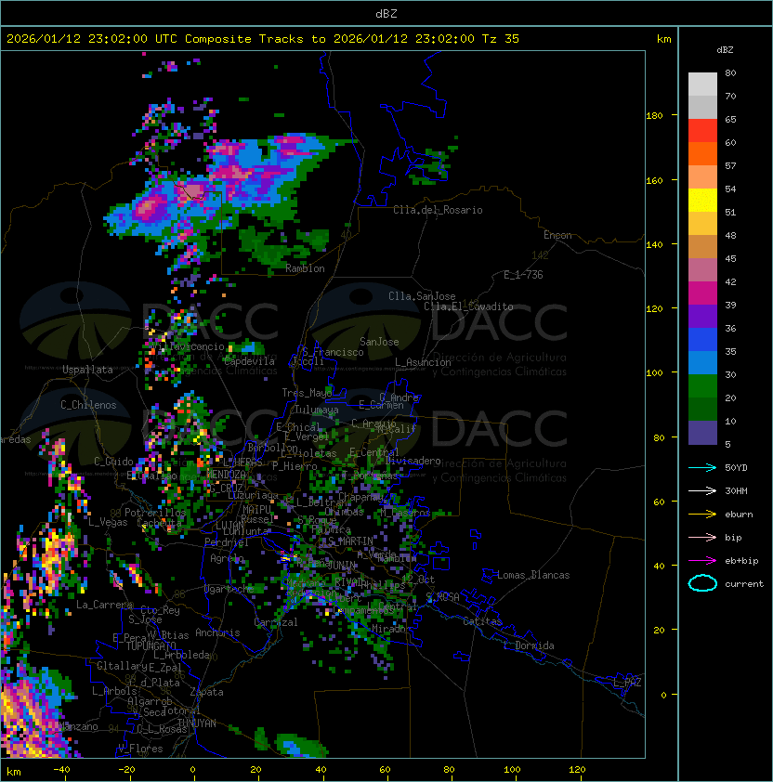The height and width of the screenshot is (782, 773).
Task: Click the pink bip arrow in legend
Action: pyautogui.click(x=702, y=537)
